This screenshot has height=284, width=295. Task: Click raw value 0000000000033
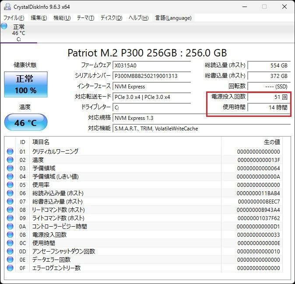[x=259, y=235]
